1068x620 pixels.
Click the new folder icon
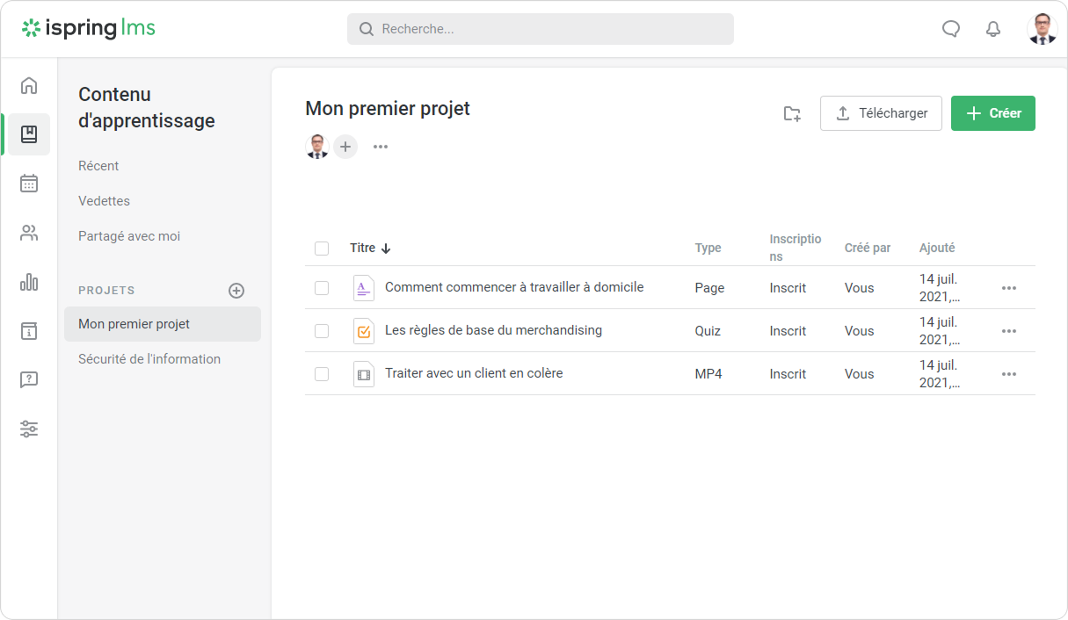[792, 113]
